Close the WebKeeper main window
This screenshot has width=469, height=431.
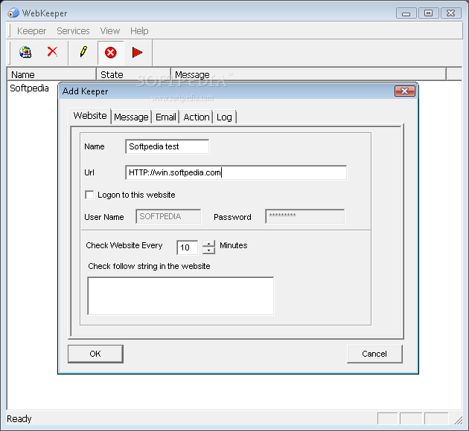point(450,13)
